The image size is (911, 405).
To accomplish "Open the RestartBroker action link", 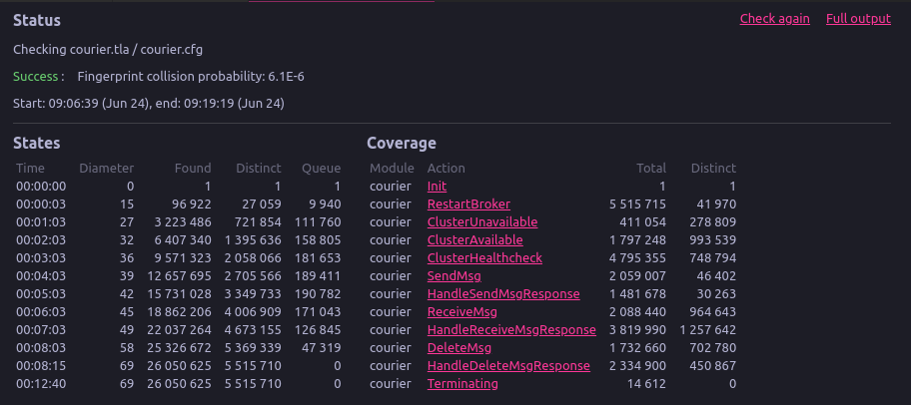I will (468, 204).
